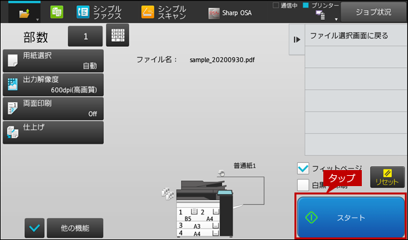
Task: Select paper tray 3 A3 on machine
Action: (x=198, y=226)
